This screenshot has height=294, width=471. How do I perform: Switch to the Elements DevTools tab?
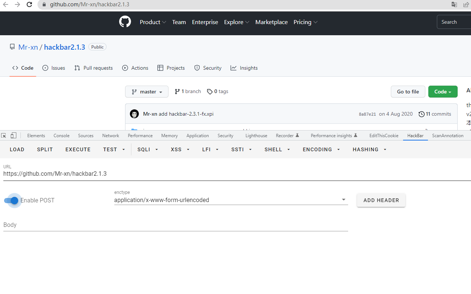pyautogui.click(x=36, y=136)
